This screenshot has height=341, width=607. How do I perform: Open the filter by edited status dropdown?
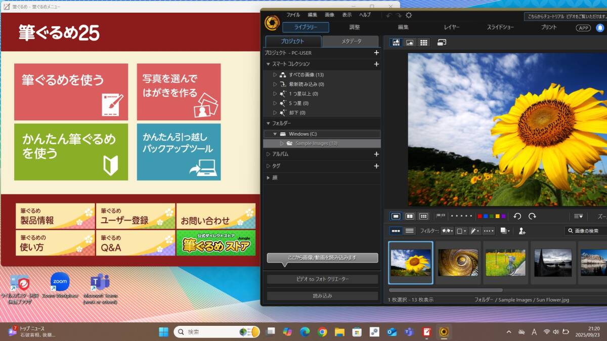(x=474, y=231)
